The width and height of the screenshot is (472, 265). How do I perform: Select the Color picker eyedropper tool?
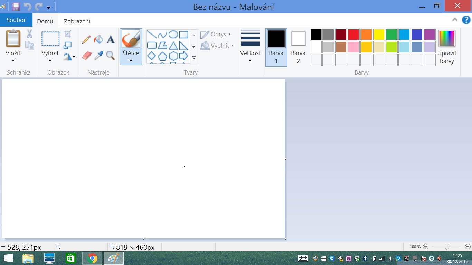click(x=99, y=56)
